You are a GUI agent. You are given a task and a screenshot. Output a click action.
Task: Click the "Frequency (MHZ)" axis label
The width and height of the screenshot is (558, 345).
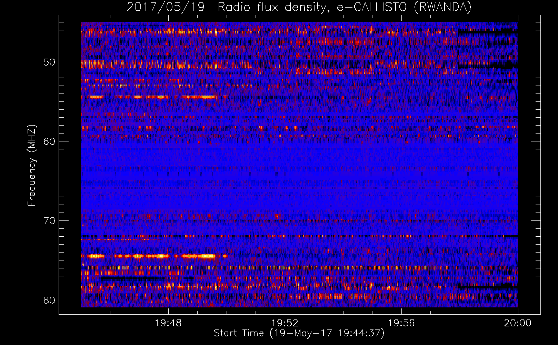(x=32, y=166)
